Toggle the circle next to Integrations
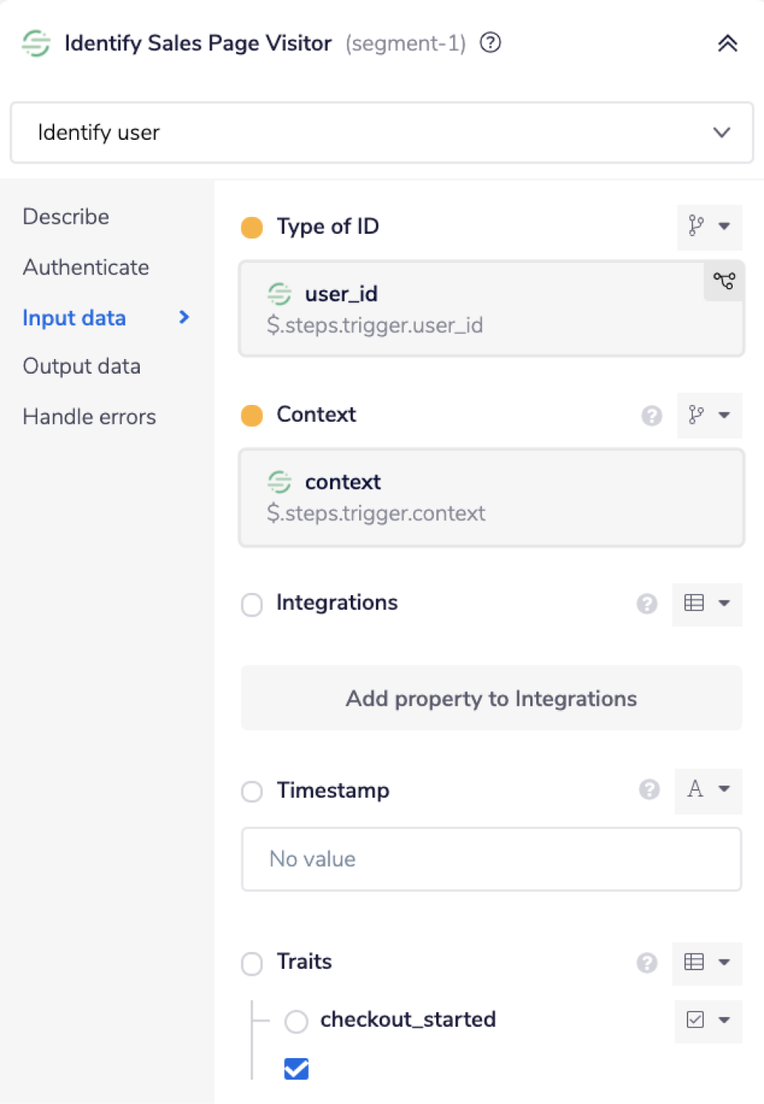The height and width of the screenshot is (1104, 764). click(251, 604)
